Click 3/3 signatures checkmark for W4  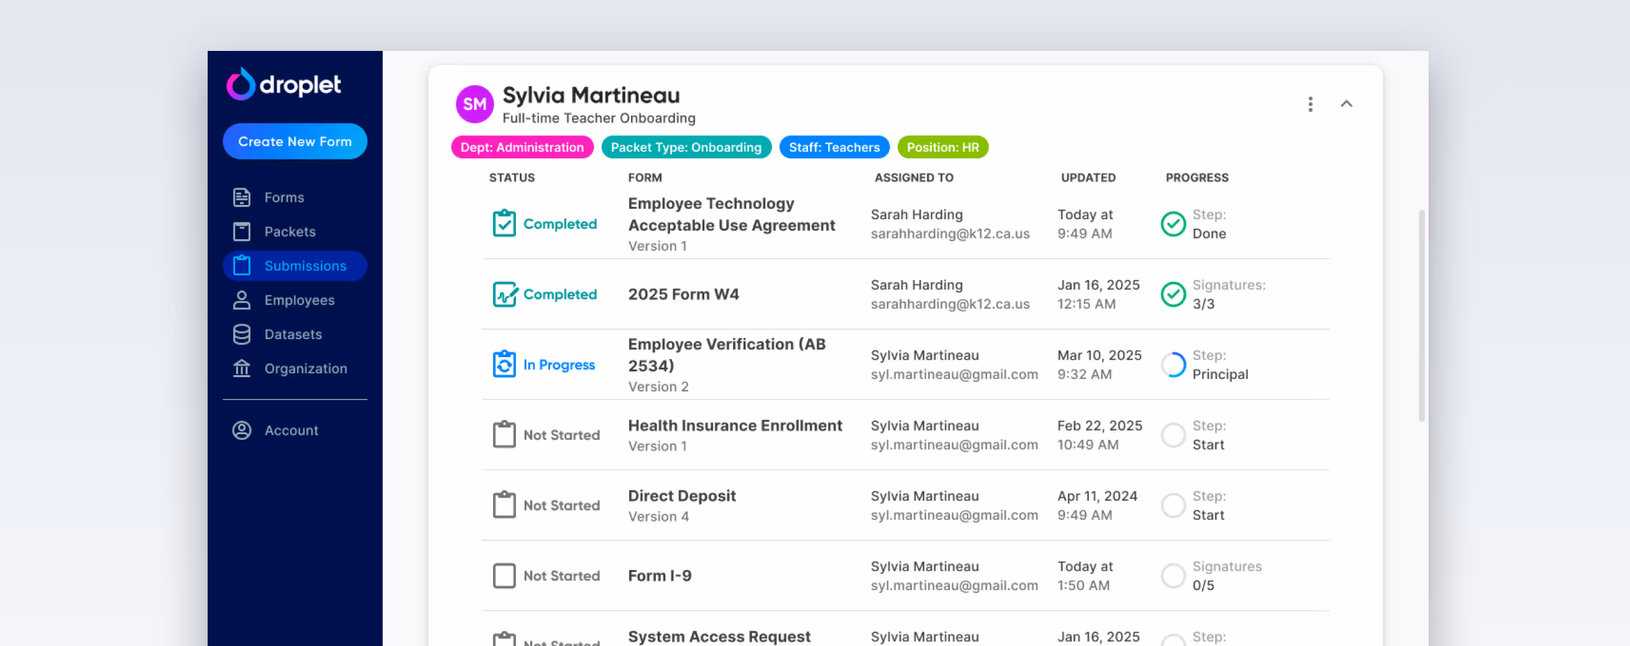click(x=1173, y=294)
